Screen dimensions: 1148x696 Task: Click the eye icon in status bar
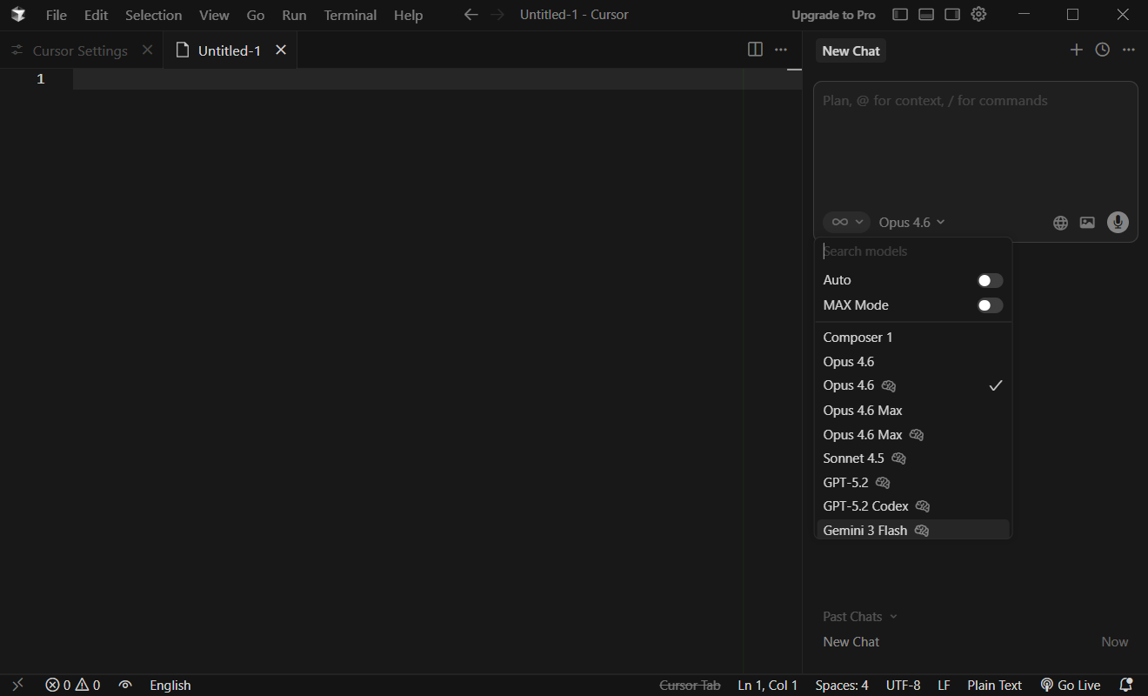click(x=125, y=686)
